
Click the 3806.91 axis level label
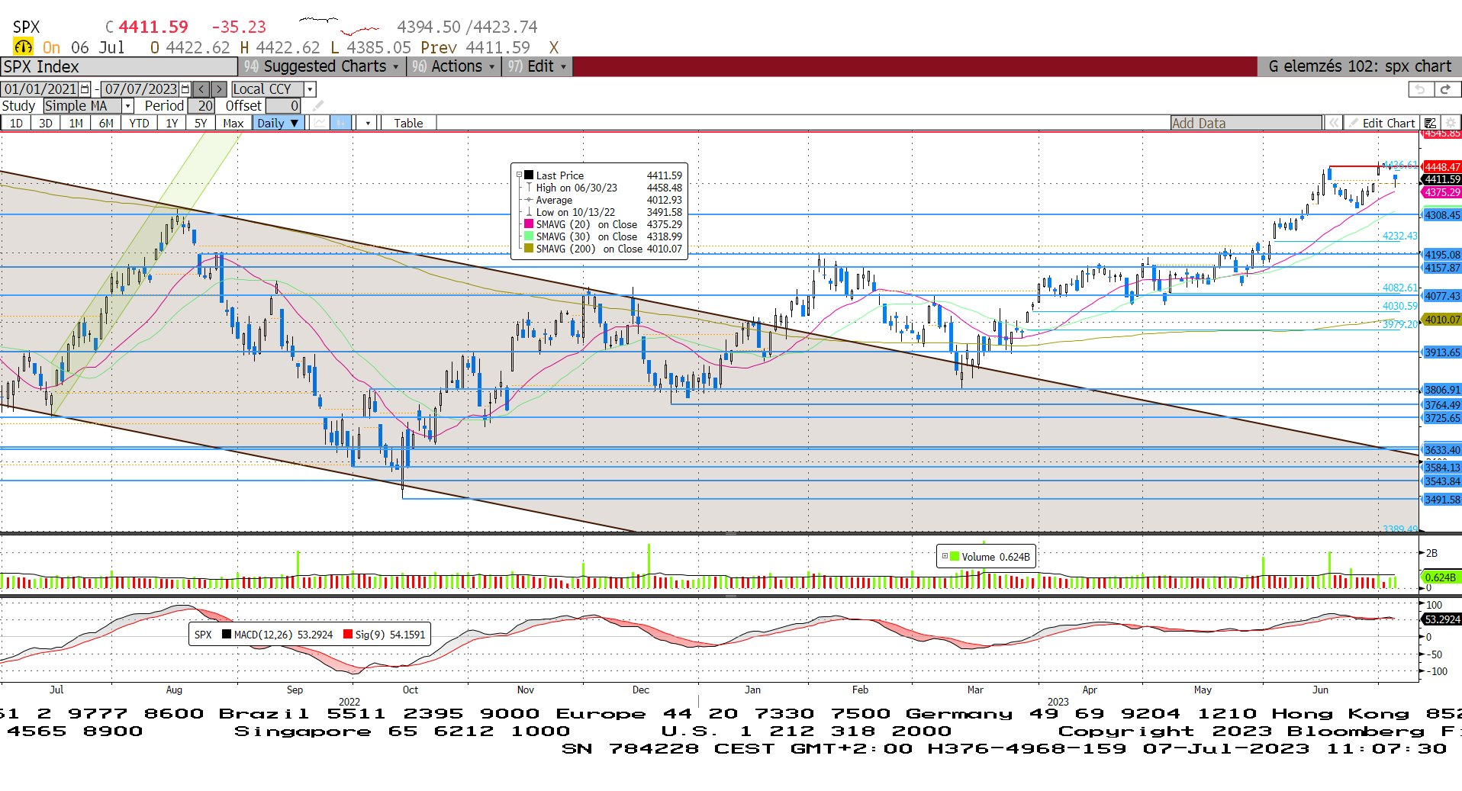(x=1442, y=390)
